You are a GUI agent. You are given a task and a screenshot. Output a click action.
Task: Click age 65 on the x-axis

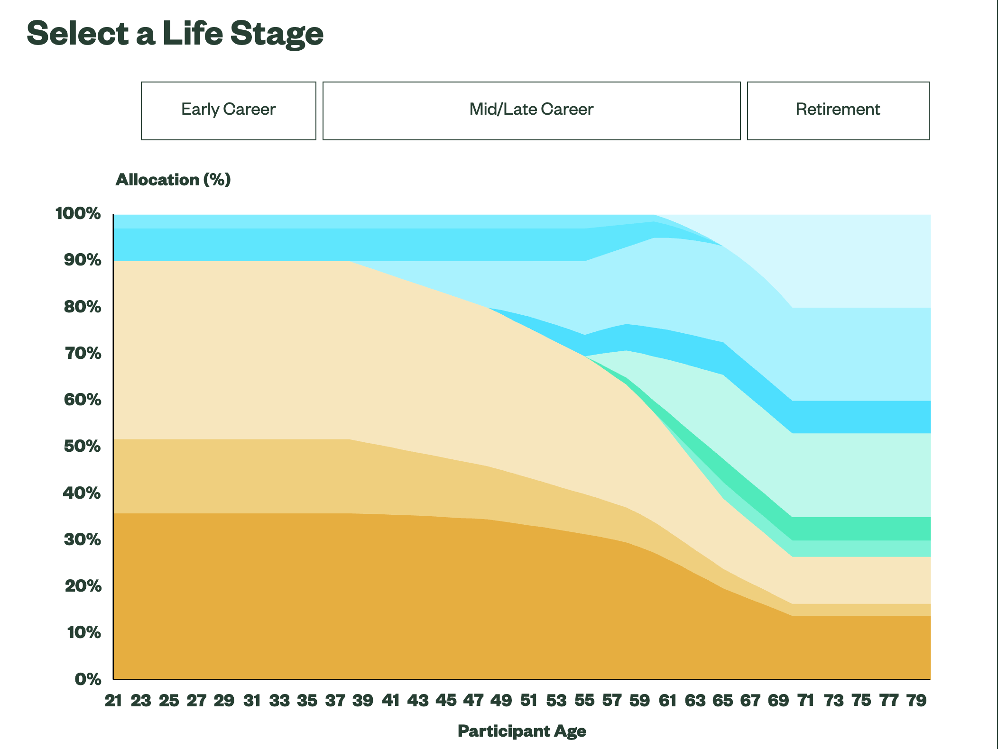722,700
